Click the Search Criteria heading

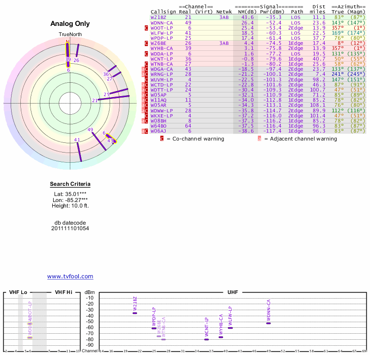pos(70,184)
